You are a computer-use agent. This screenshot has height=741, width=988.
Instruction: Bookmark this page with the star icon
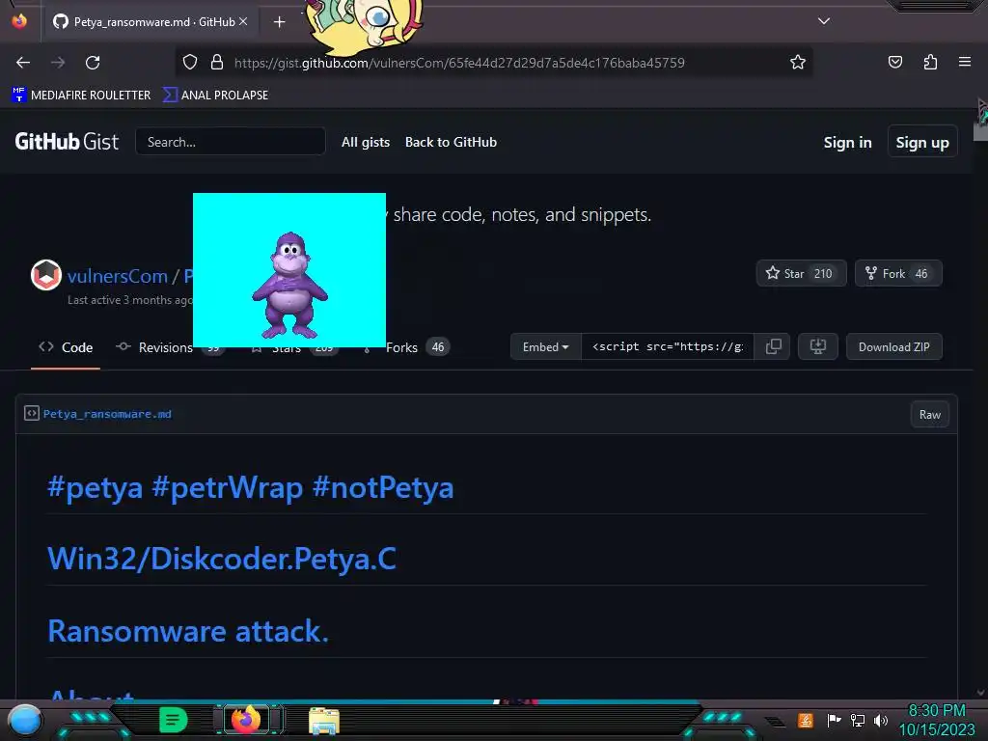798,63
